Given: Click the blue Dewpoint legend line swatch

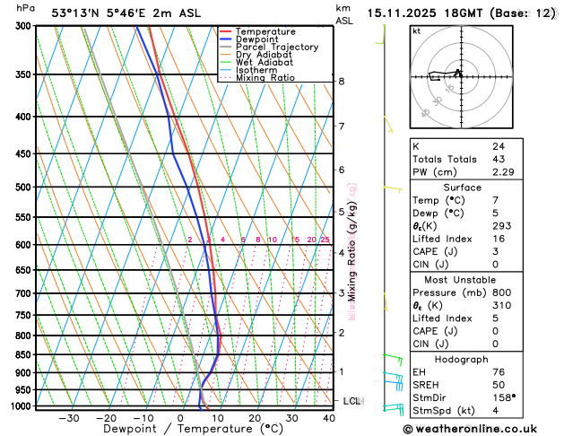Looking at the screenshot, I should [x=226, y=39].
